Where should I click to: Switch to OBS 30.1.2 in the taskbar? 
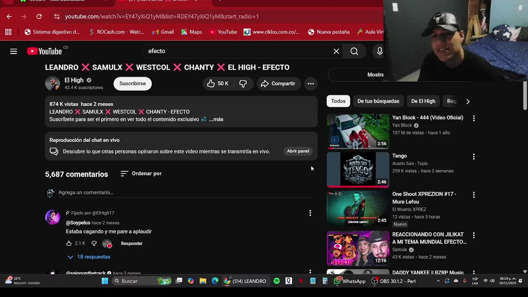[394, 281]
